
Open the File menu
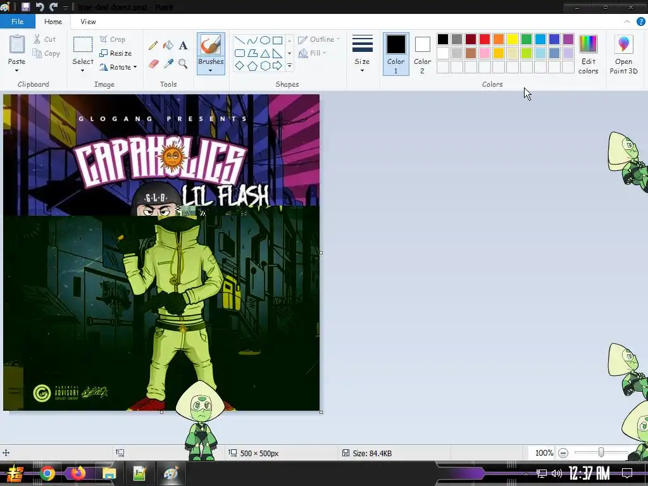[x=17, y=22]
